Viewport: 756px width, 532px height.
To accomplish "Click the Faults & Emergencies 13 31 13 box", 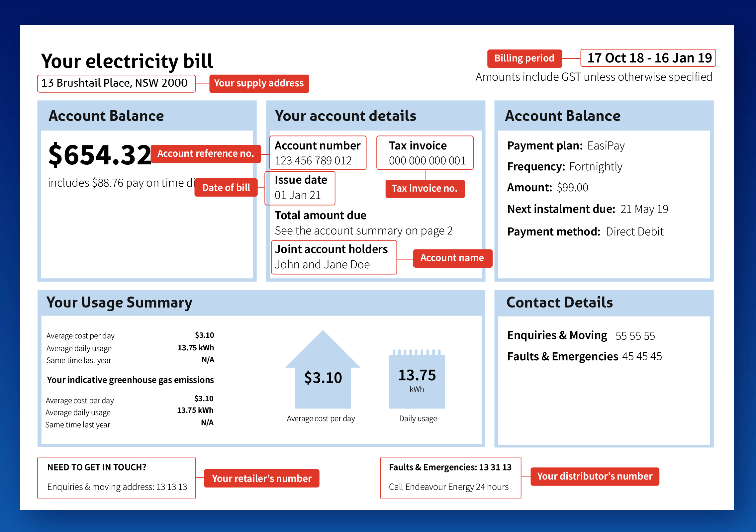I will (450, 478).
